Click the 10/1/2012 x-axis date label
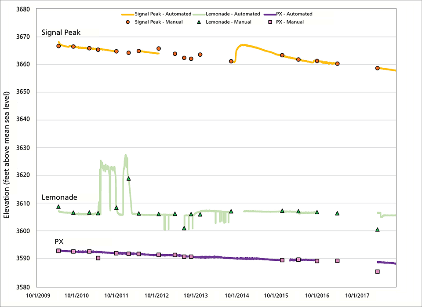 (156, 296)
